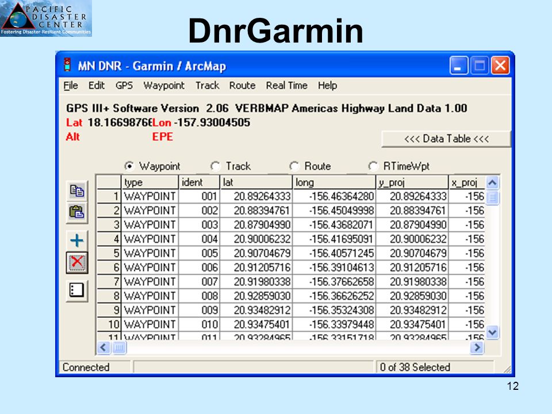
Task: Select the Track radio button
Action: click(x=215, y=166)
